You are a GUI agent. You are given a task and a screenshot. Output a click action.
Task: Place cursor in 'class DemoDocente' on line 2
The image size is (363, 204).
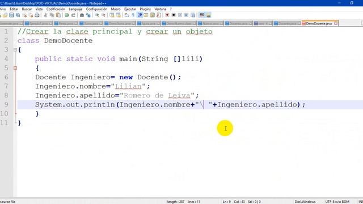[55, 41]
